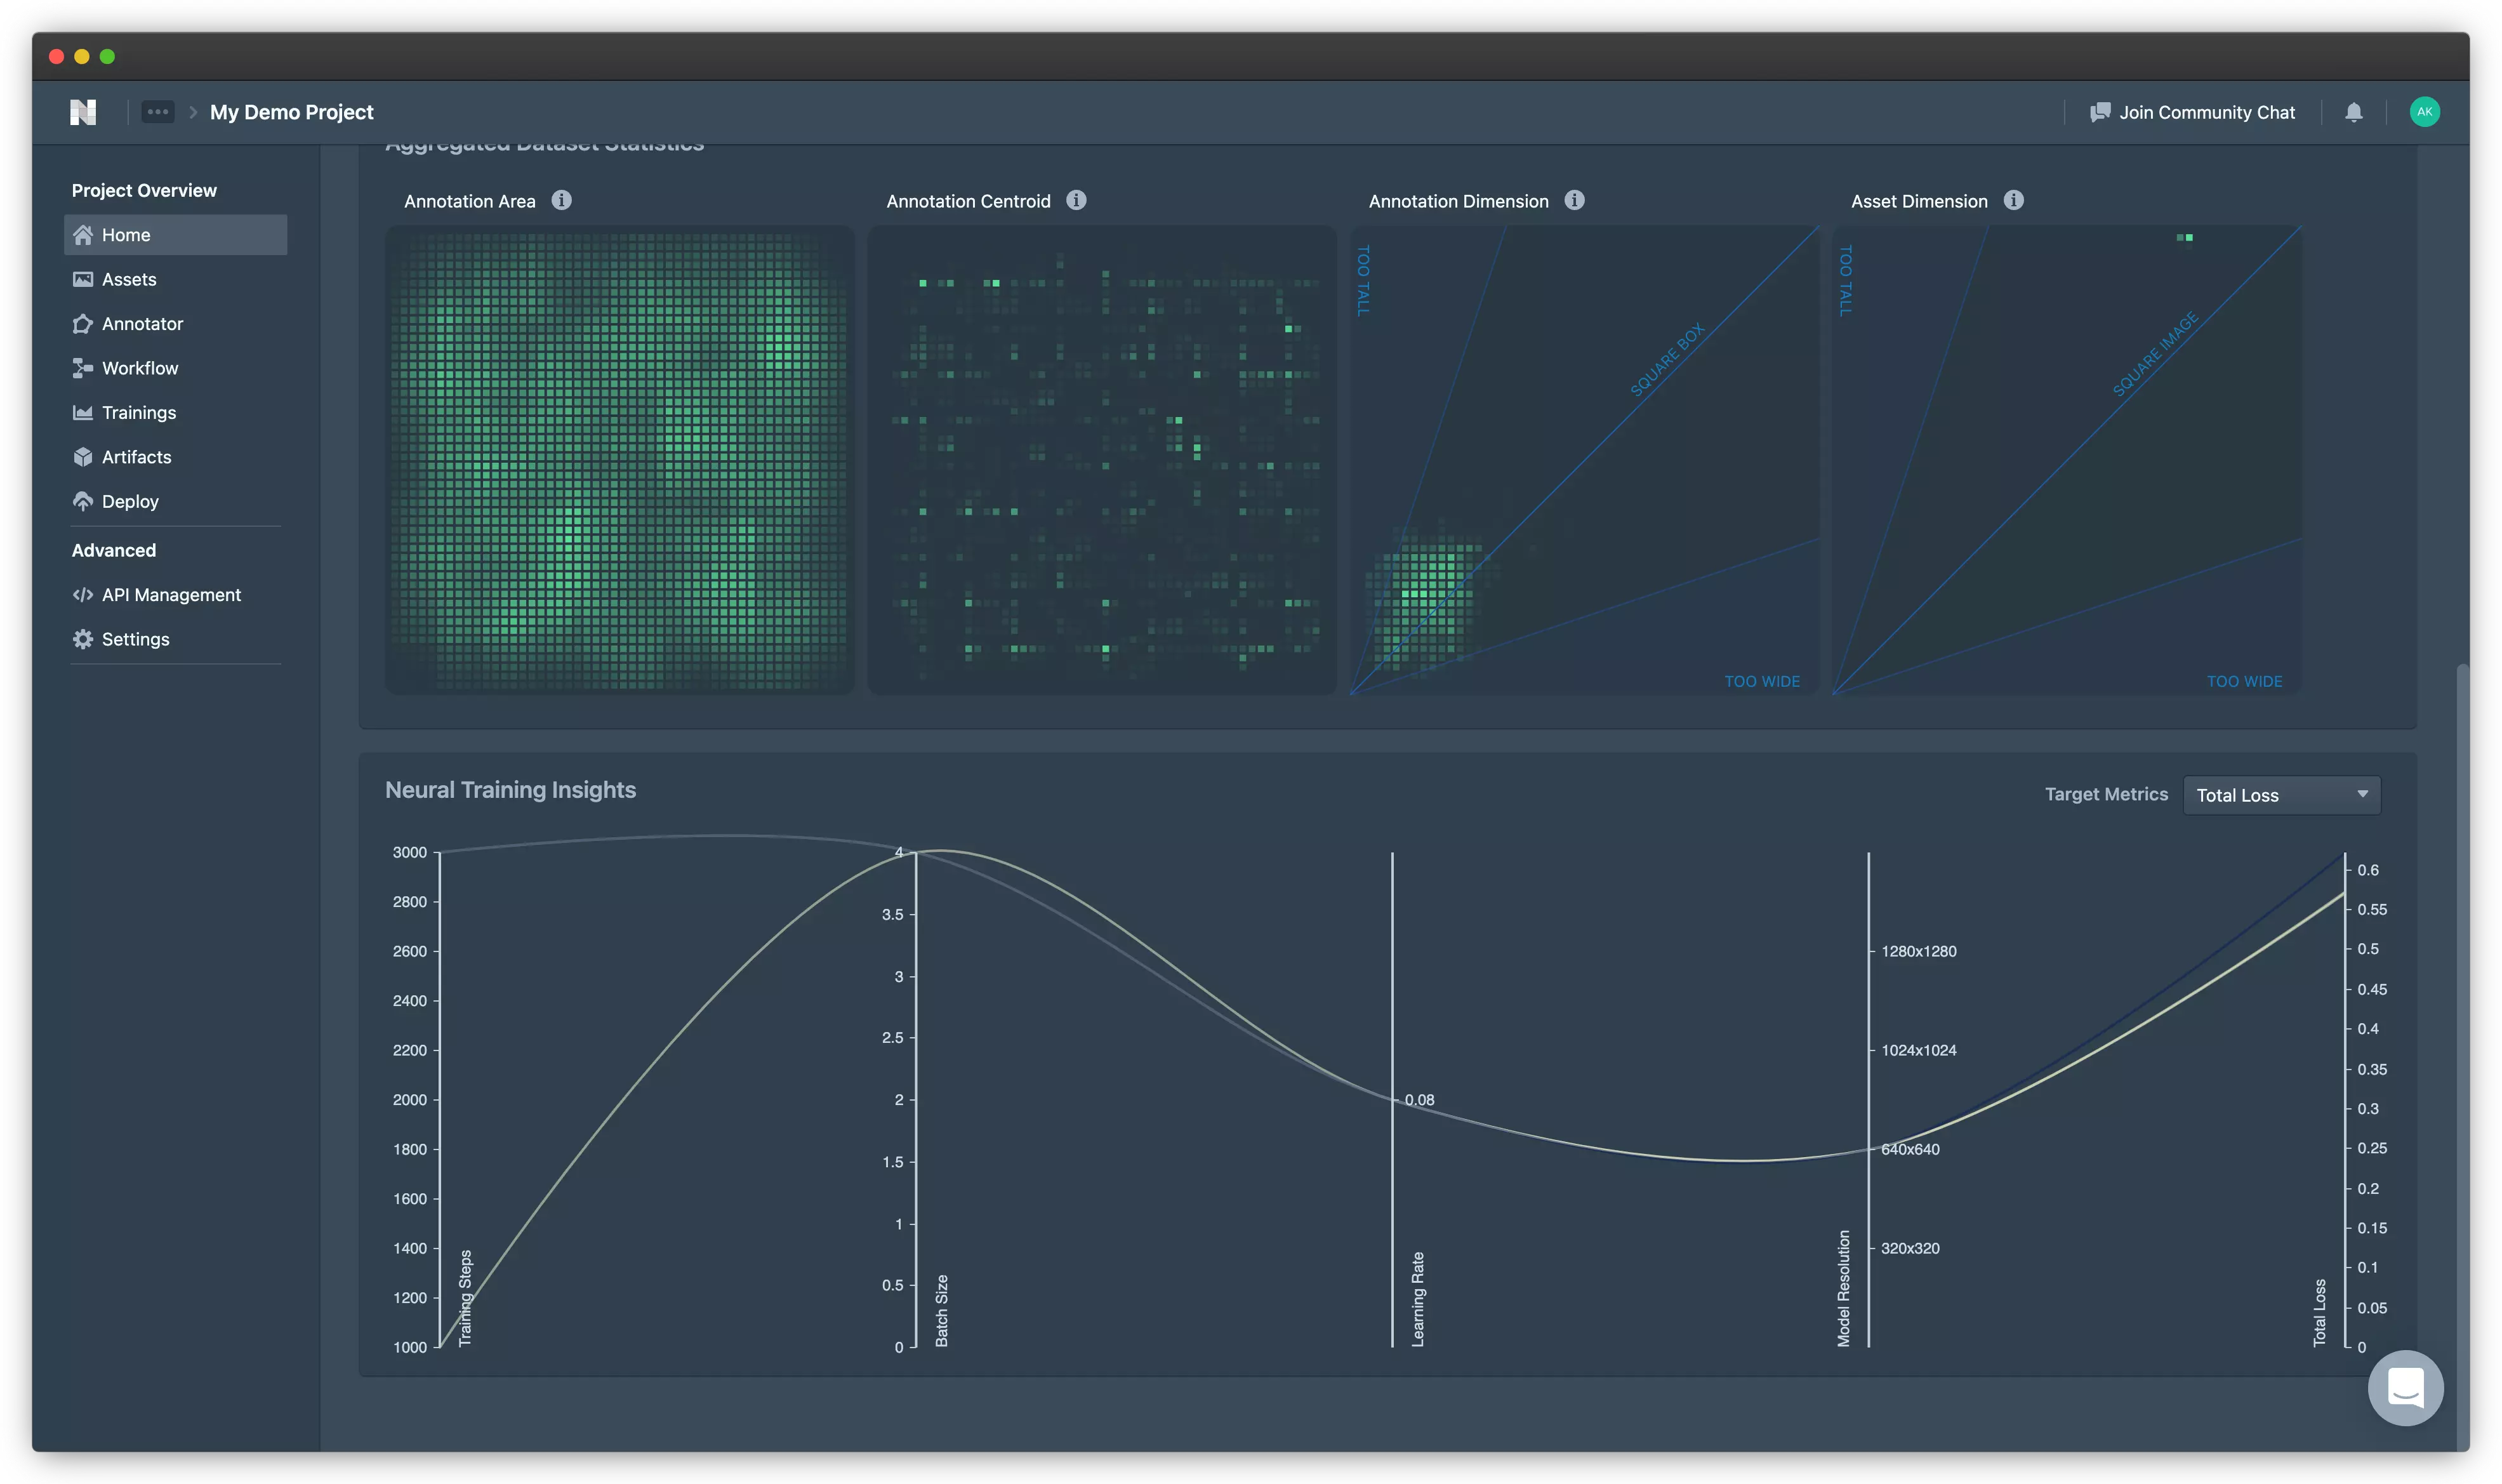Open the intercom chat bubble
Image resolution: width=2502 pixels, height=1484 pixels.
pyautogui.click(x=2405, y=1388)
